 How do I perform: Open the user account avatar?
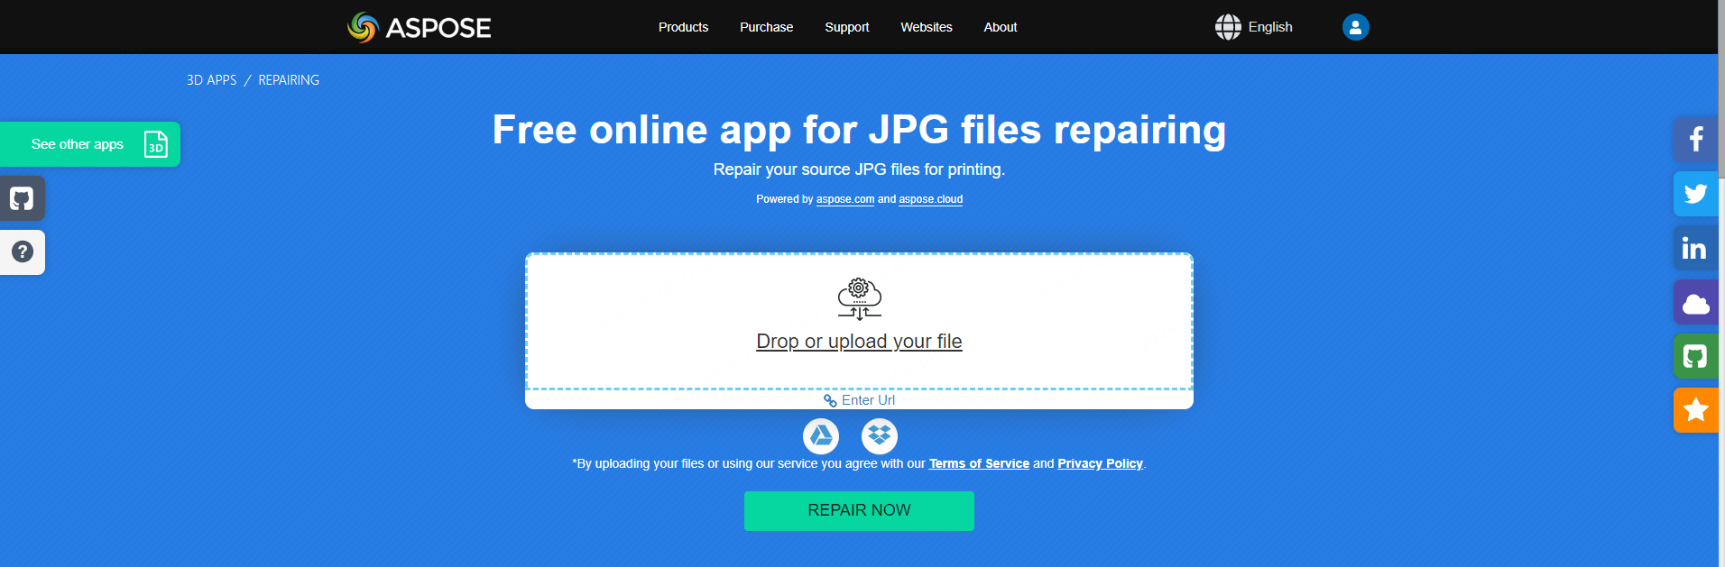1355,27
